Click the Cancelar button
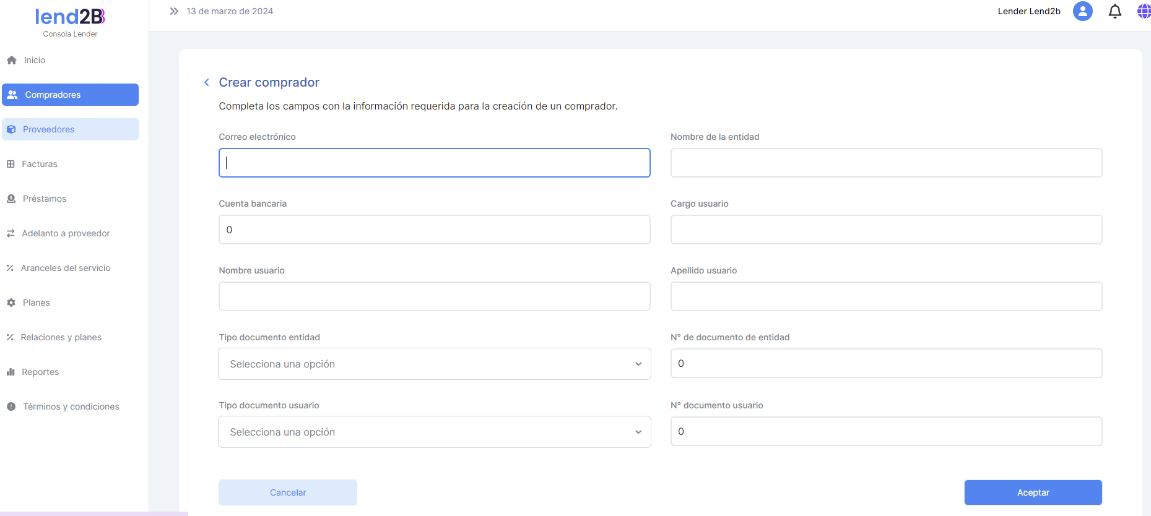This screenshot has width=1151, height=516. pyautogui.click(x=288, y=492)
